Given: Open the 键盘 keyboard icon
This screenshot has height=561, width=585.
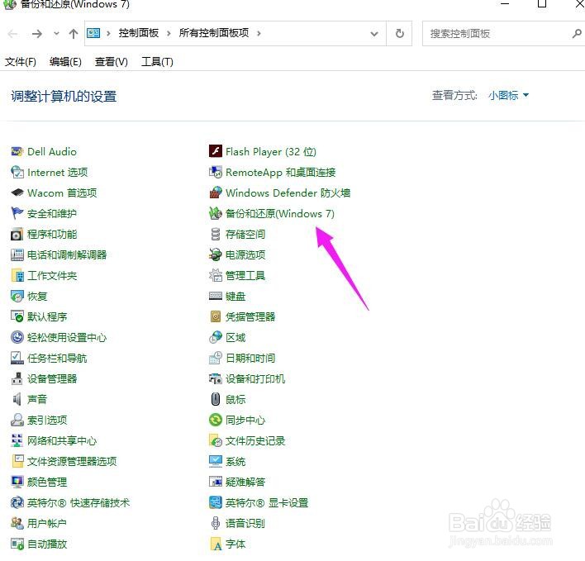Looking at the screenshot, I should [x=216, y=296].
